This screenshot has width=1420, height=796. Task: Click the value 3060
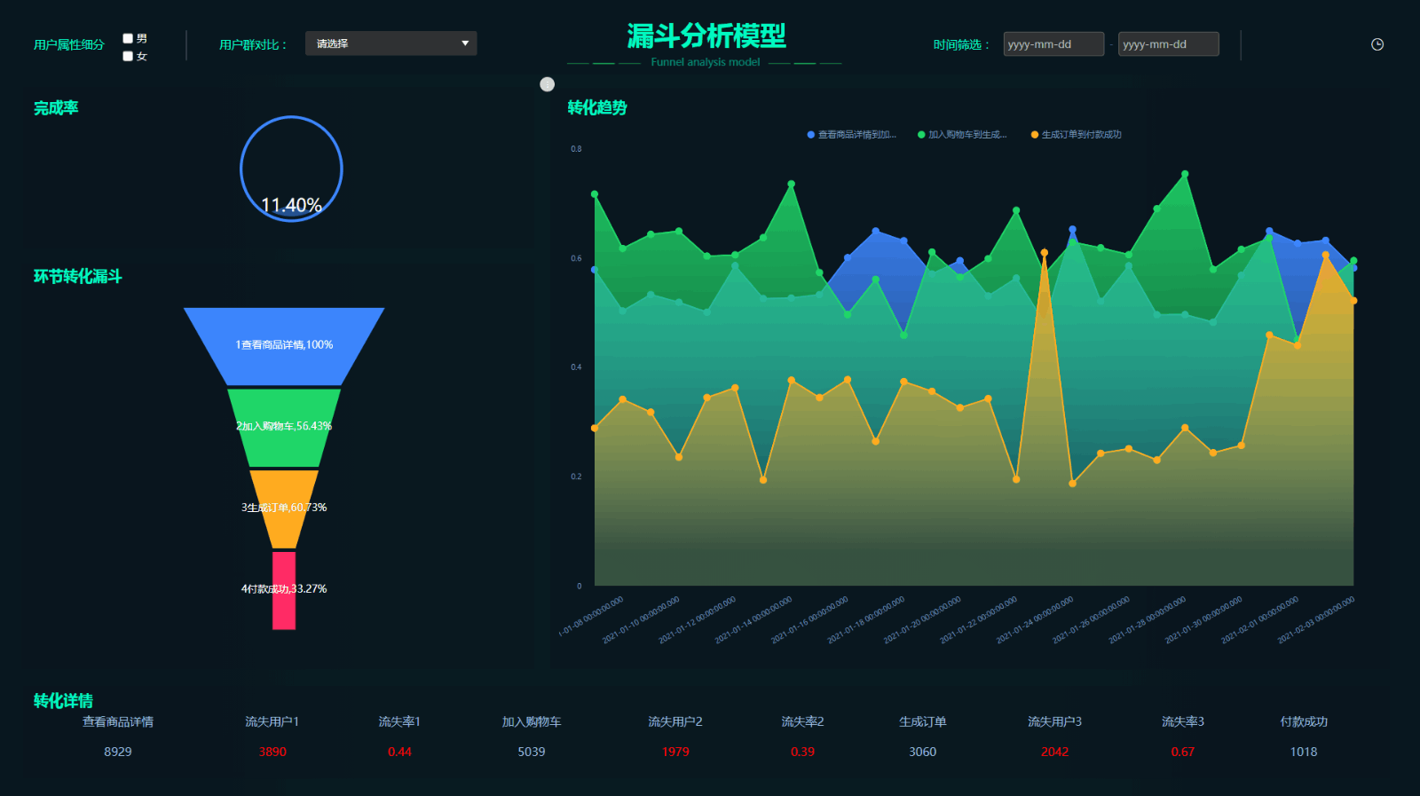click(x=923, y=752)
